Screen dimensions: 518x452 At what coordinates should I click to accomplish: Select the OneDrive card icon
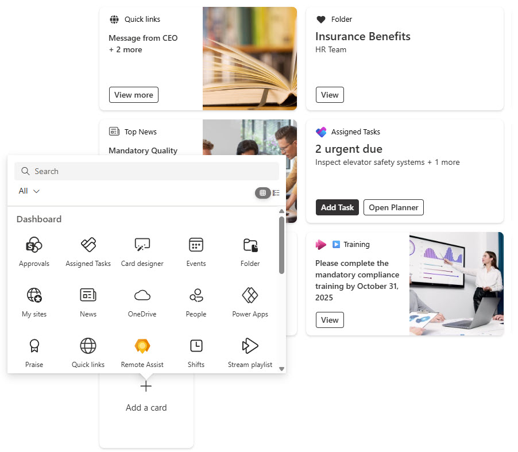click(x=142, y=295)
